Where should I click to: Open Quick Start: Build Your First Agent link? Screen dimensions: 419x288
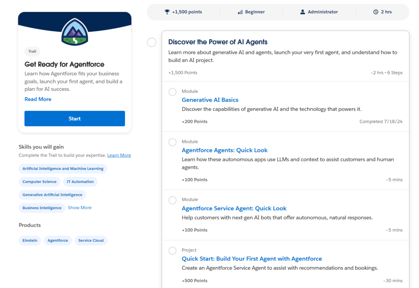point(252,259)
